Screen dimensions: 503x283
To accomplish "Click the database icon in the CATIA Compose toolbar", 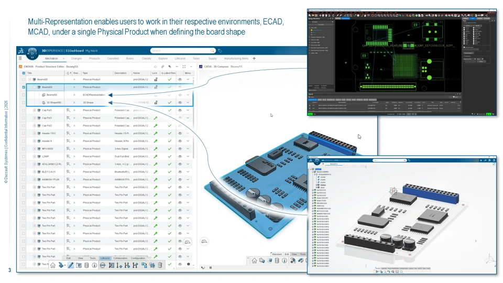I will [277, 260].
